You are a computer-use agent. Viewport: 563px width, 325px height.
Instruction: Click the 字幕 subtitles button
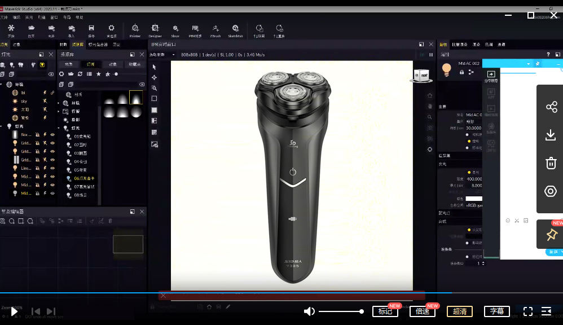coord(496,311)
